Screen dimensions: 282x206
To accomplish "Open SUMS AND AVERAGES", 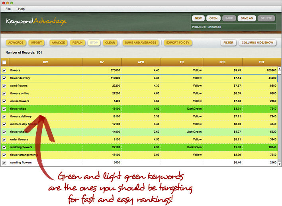I will pos(141,43).
